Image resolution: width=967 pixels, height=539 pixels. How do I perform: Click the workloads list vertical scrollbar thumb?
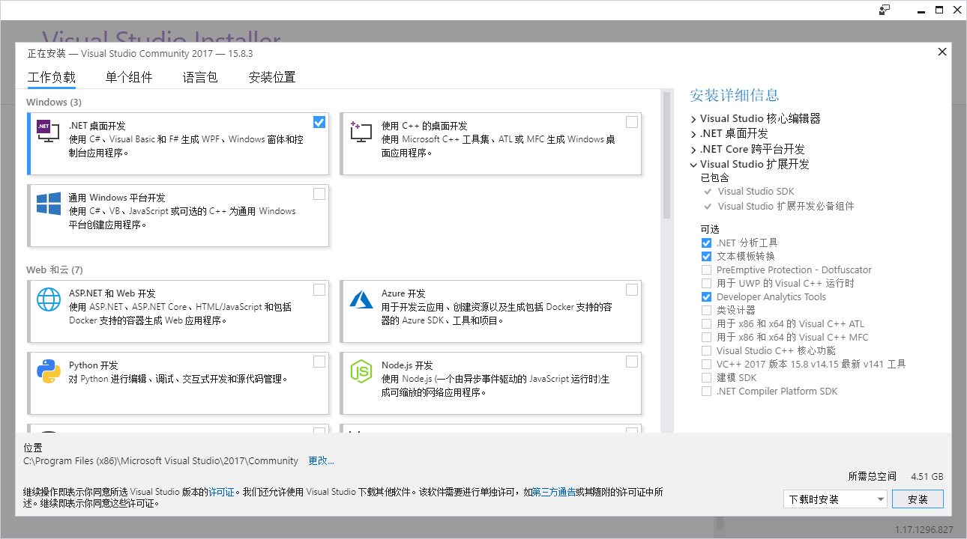(x=666, y=155)
